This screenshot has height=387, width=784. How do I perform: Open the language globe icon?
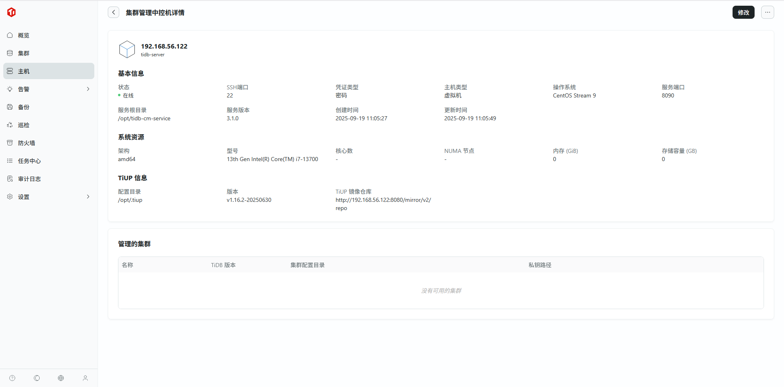click(61, 378)
